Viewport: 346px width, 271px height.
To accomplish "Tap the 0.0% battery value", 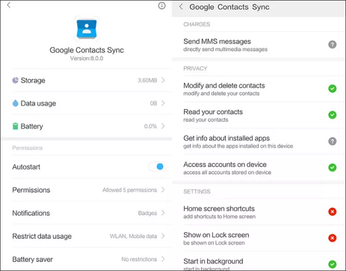I will pyautogui.click(x=151, y=126).
